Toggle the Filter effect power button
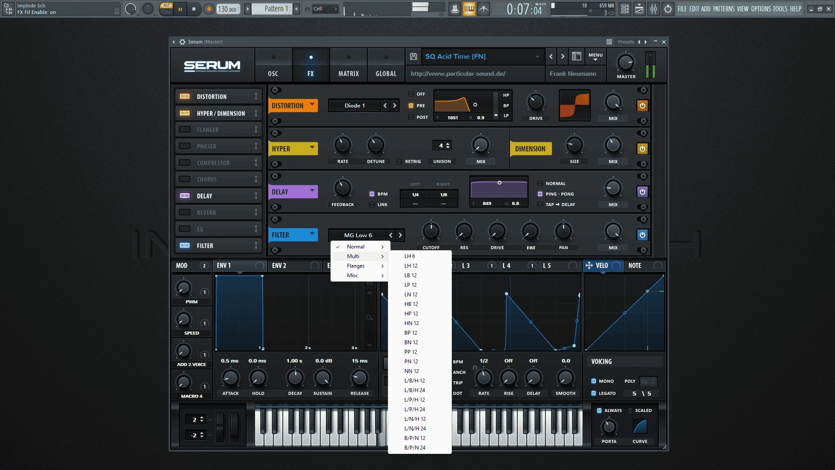The height and width of the screenshot is (470, 835). click(x=642, y=235)
